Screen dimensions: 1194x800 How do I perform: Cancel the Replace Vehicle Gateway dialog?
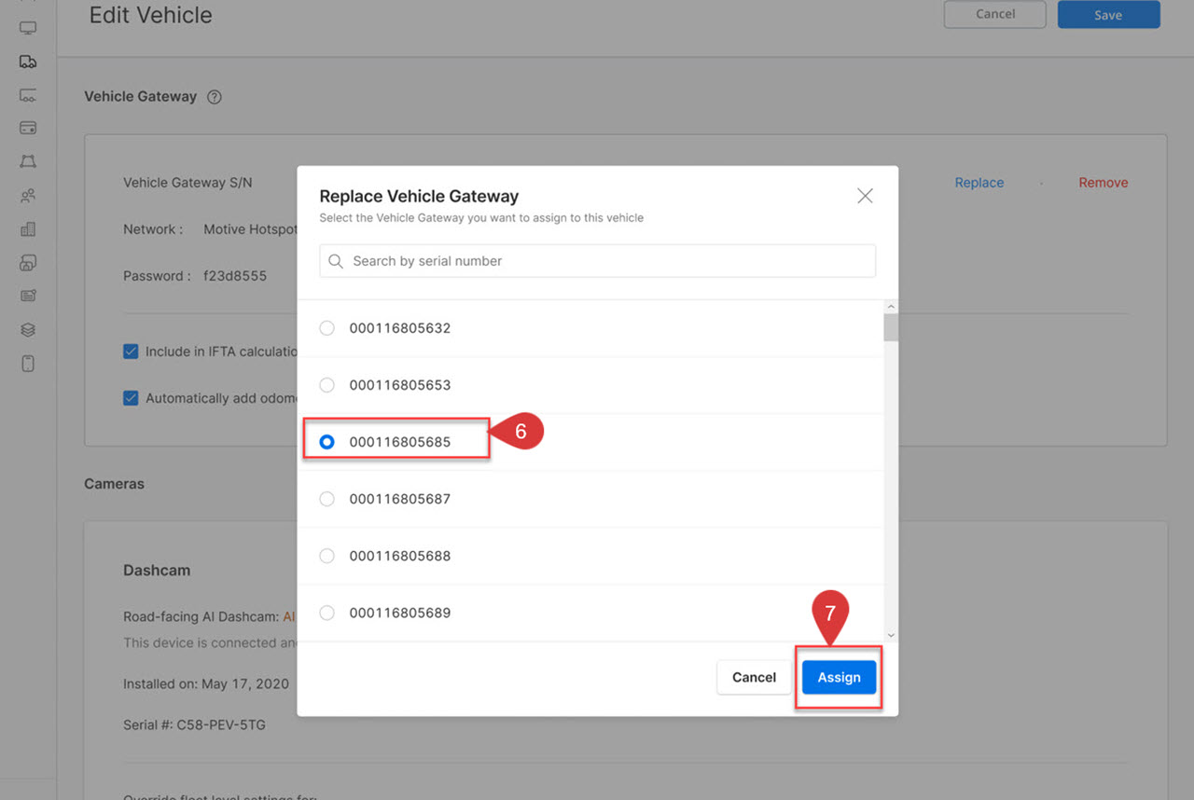[x=754, y=678]
